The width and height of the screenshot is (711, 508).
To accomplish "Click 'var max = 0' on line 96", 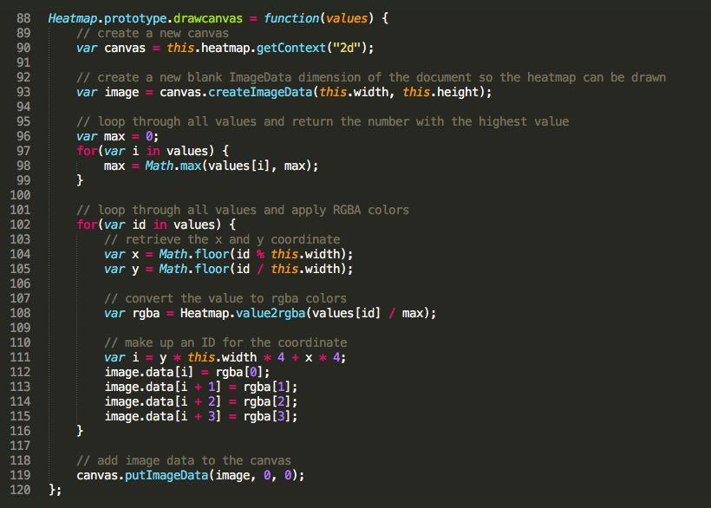I will click(x=115, y=136).
